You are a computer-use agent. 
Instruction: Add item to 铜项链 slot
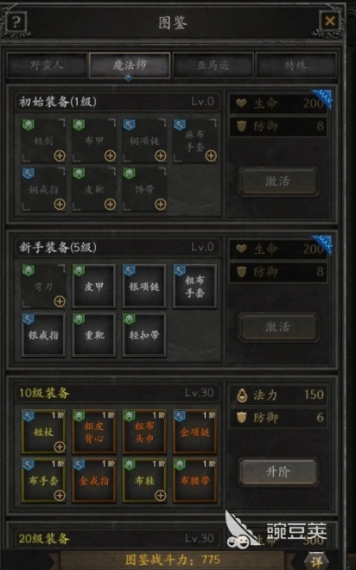[161, 156]
